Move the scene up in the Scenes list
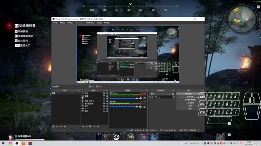Image resolution: width=261 pixels, height=146 pixels. click(61, 126)
